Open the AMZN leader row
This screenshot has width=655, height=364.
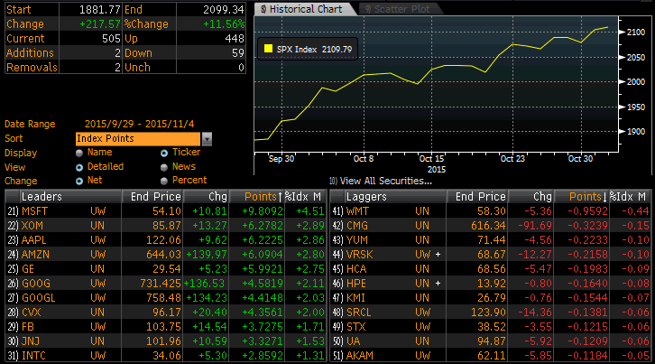[x=166, y=255]
